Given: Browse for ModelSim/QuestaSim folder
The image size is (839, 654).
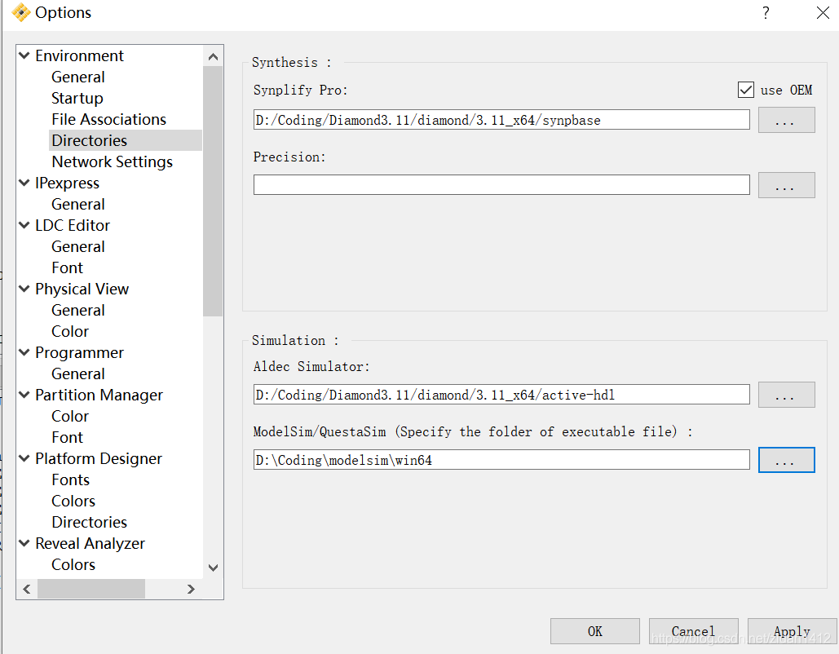Looking at the screenshot, I should coord(786,460).
